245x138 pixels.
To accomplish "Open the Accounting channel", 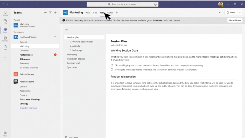I will coord(25,91).
